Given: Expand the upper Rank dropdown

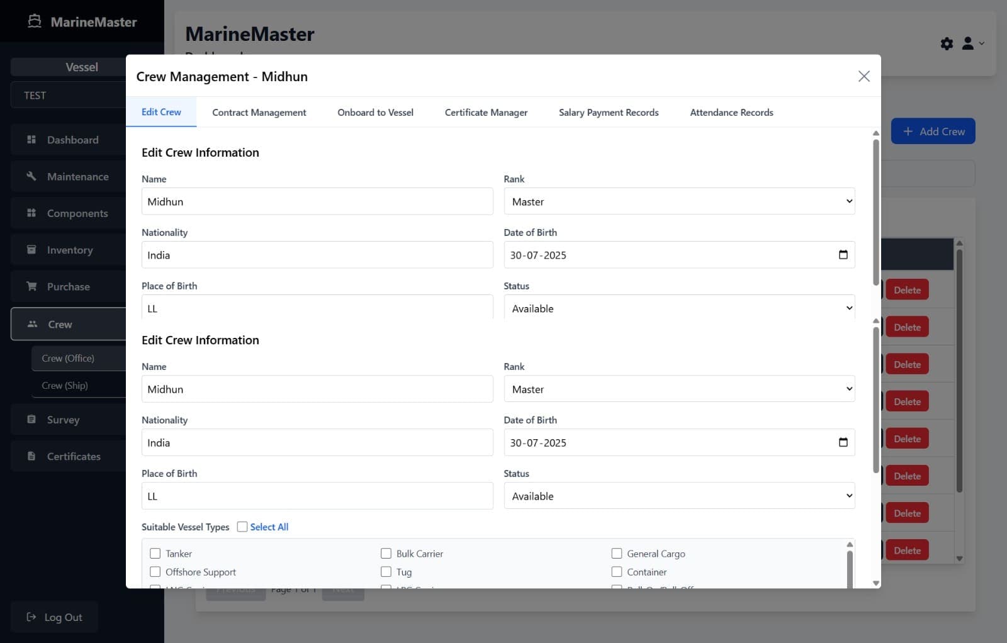Looking at the screenshot, I should coord(679,201).
